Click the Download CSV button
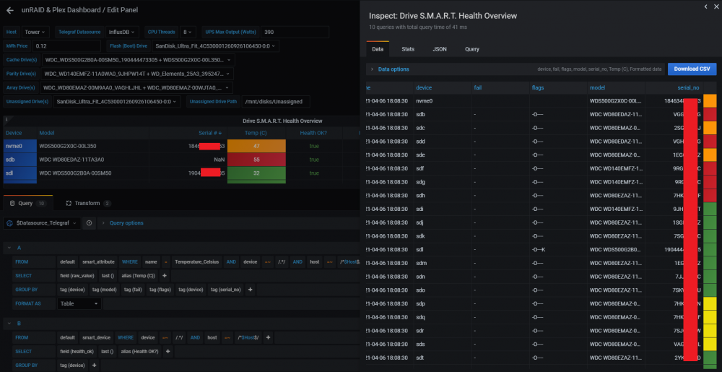Viewport: 722px width, 372px height. pyautogui.click(x=692, y=69)
